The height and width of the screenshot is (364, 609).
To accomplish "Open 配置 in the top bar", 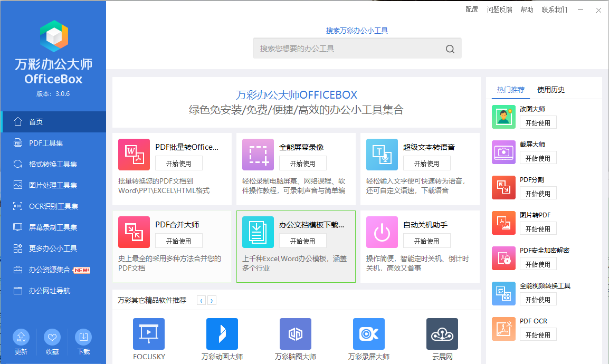I will [472, 9].
